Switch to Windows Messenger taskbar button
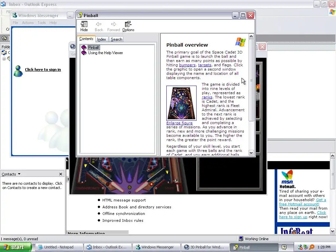Image resolution: width=336 pixels, height=252 pixels. point(156,247)
